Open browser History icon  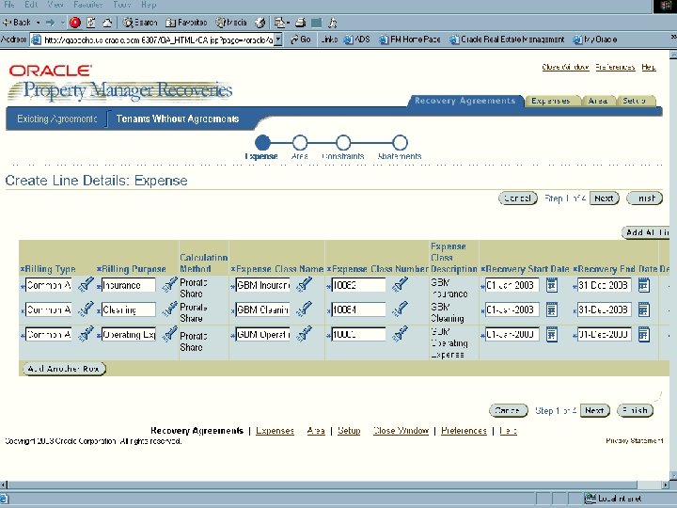[260, 23]
